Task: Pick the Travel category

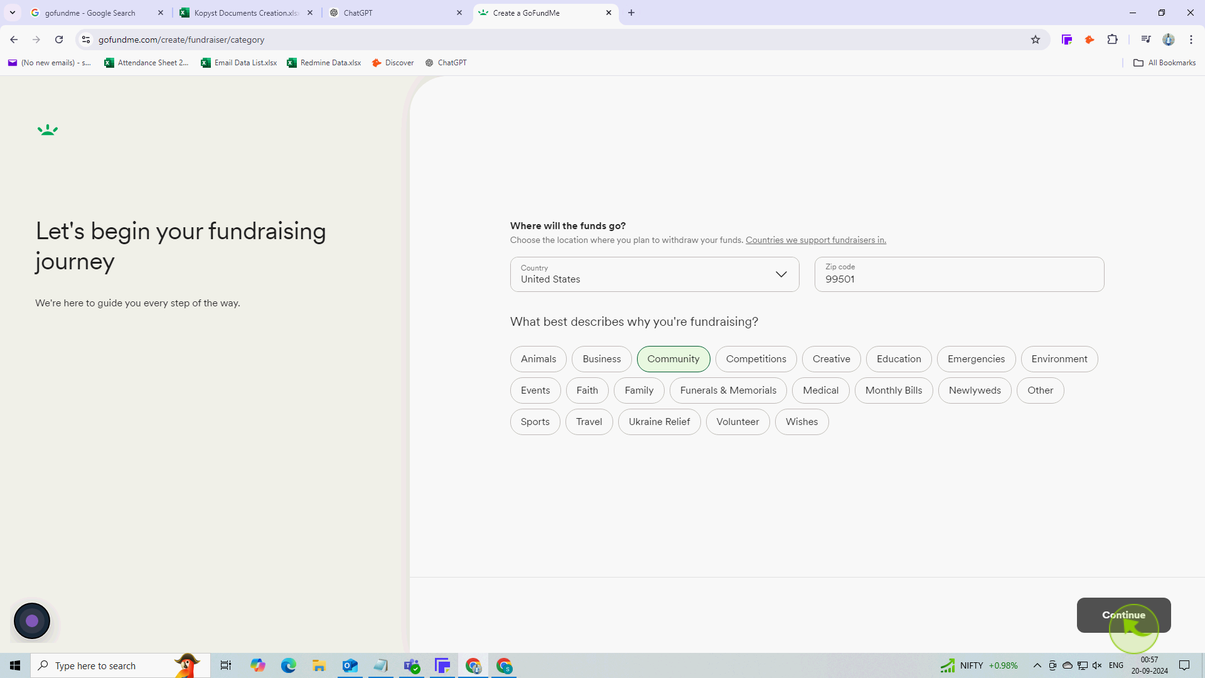Action: [589, 422]
